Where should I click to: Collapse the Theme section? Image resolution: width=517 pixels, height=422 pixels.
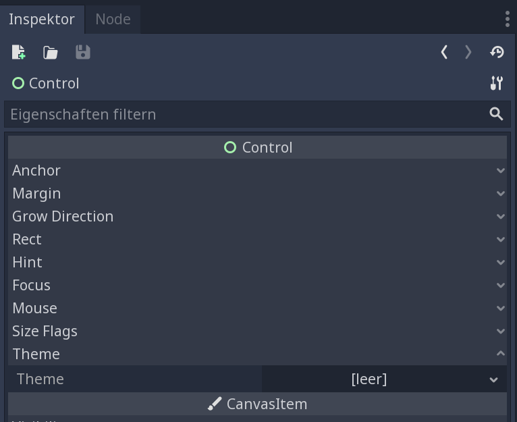[x=258, y=354]
